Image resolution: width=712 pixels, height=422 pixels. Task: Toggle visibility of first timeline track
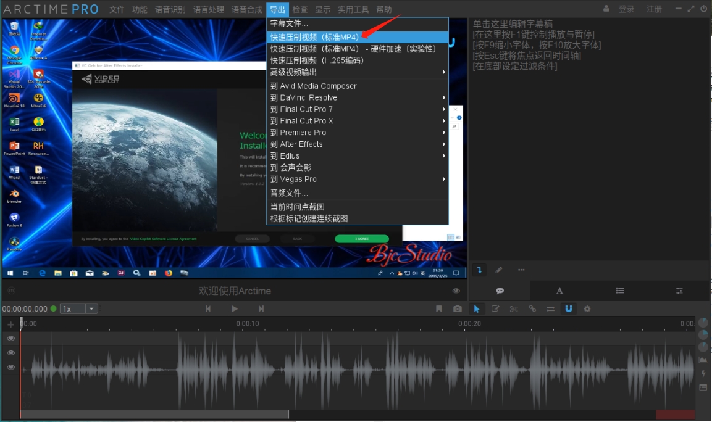click(x=11, y=339)
